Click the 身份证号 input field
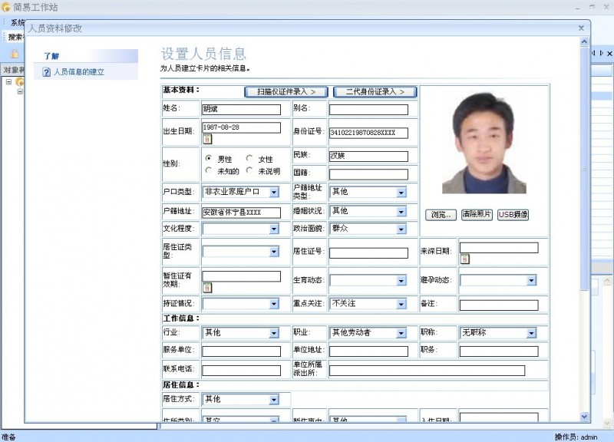Viewport: 614px width, 442px height. point(368,133)
